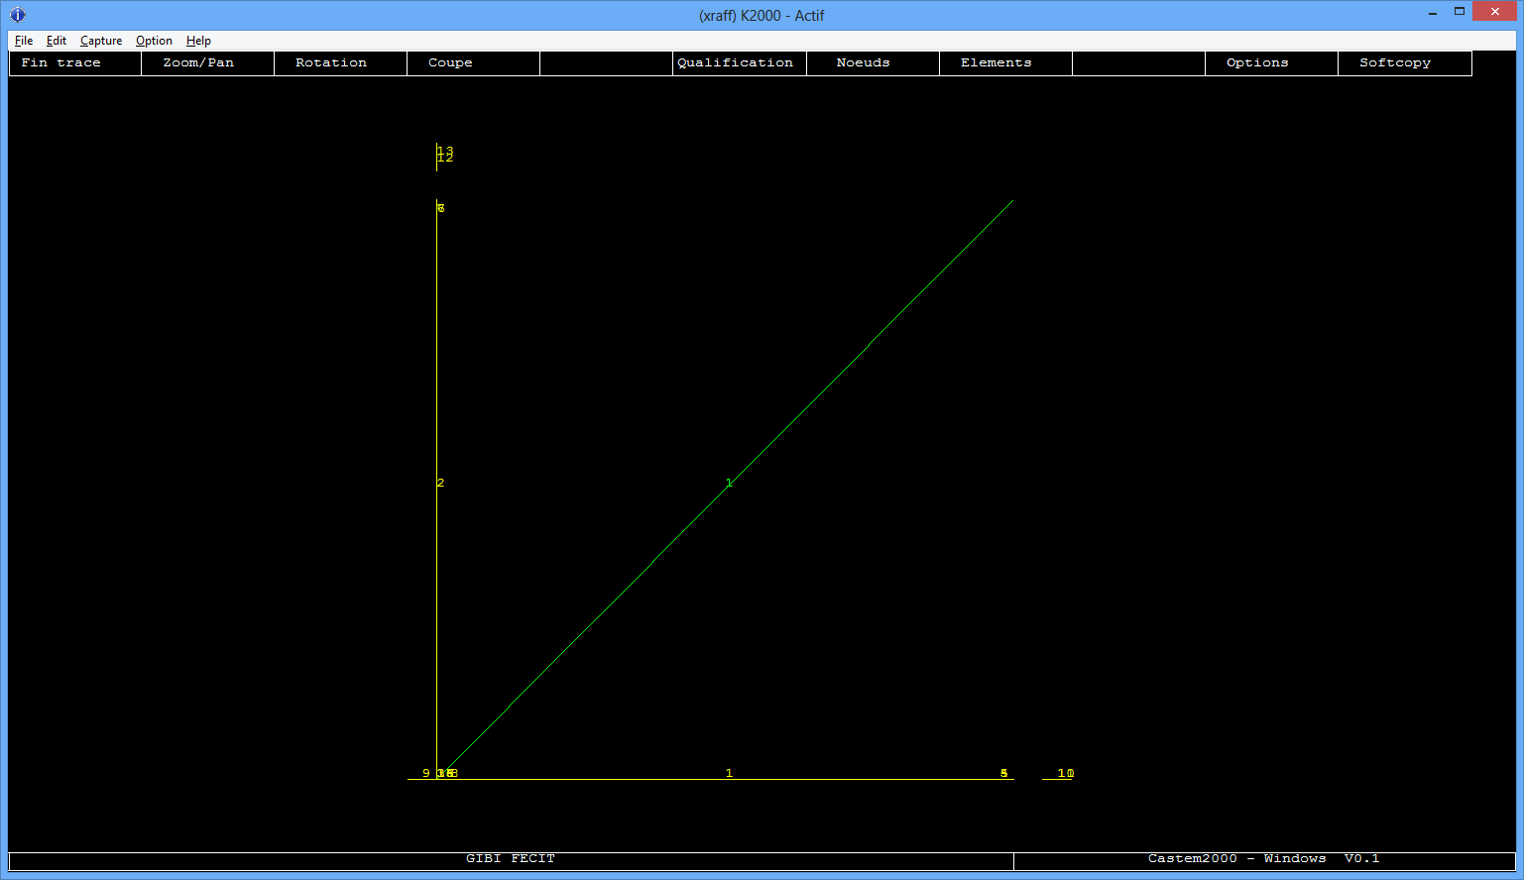
Task: Maximize the K2000 window
Action: (1460, 12)
